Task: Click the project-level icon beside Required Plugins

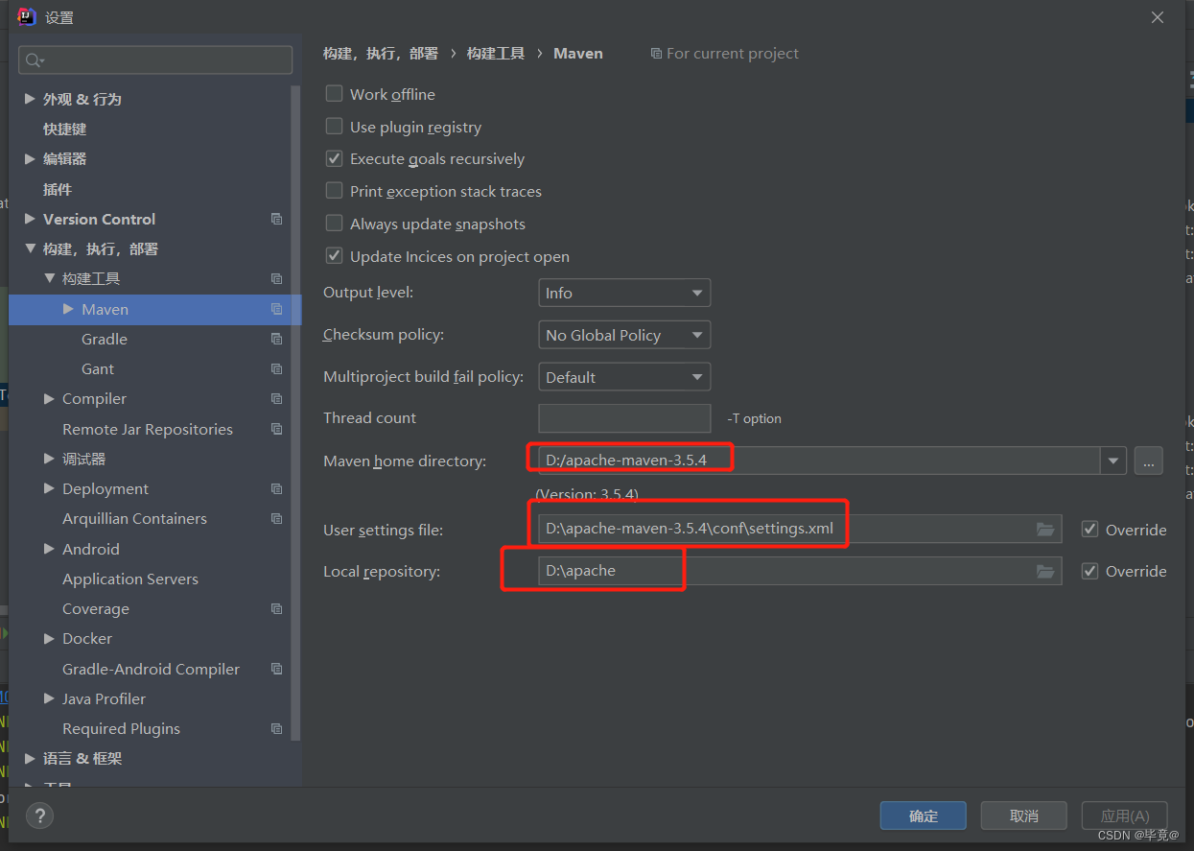Action: 276,728
